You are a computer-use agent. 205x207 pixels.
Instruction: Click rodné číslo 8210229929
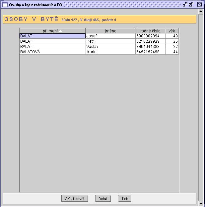[x=150, y=41]
